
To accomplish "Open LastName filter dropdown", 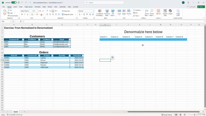I will [x=52, y=39].
